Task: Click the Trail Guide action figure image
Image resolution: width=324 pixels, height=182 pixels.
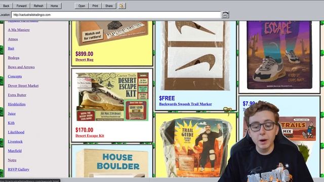Action: click(196, 147)
